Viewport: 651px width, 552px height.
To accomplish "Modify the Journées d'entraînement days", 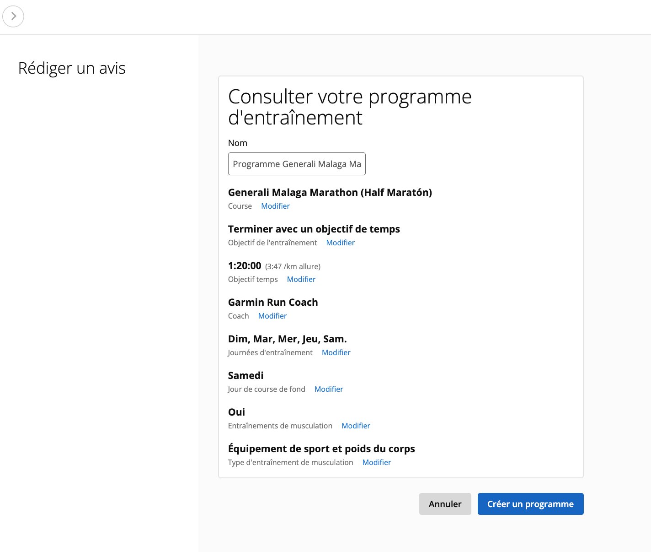I will tap(336, 352).
